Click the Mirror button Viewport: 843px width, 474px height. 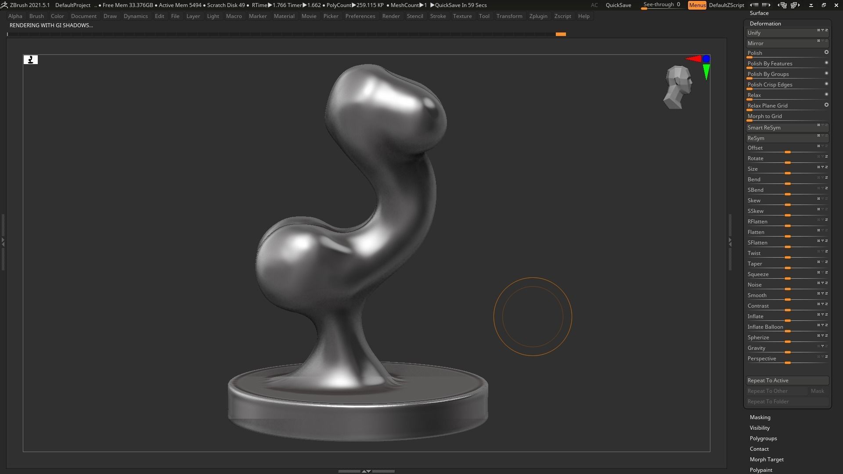coord(787,43)
